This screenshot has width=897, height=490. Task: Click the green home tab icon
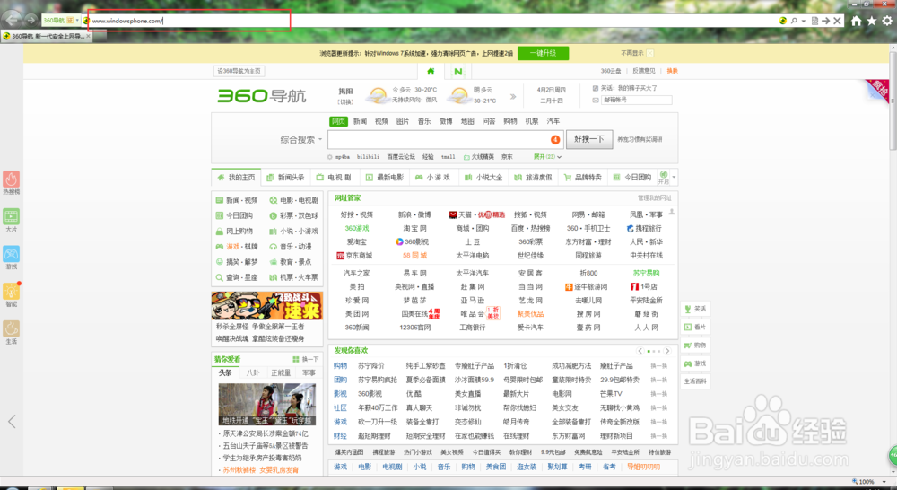click(431, 72)
